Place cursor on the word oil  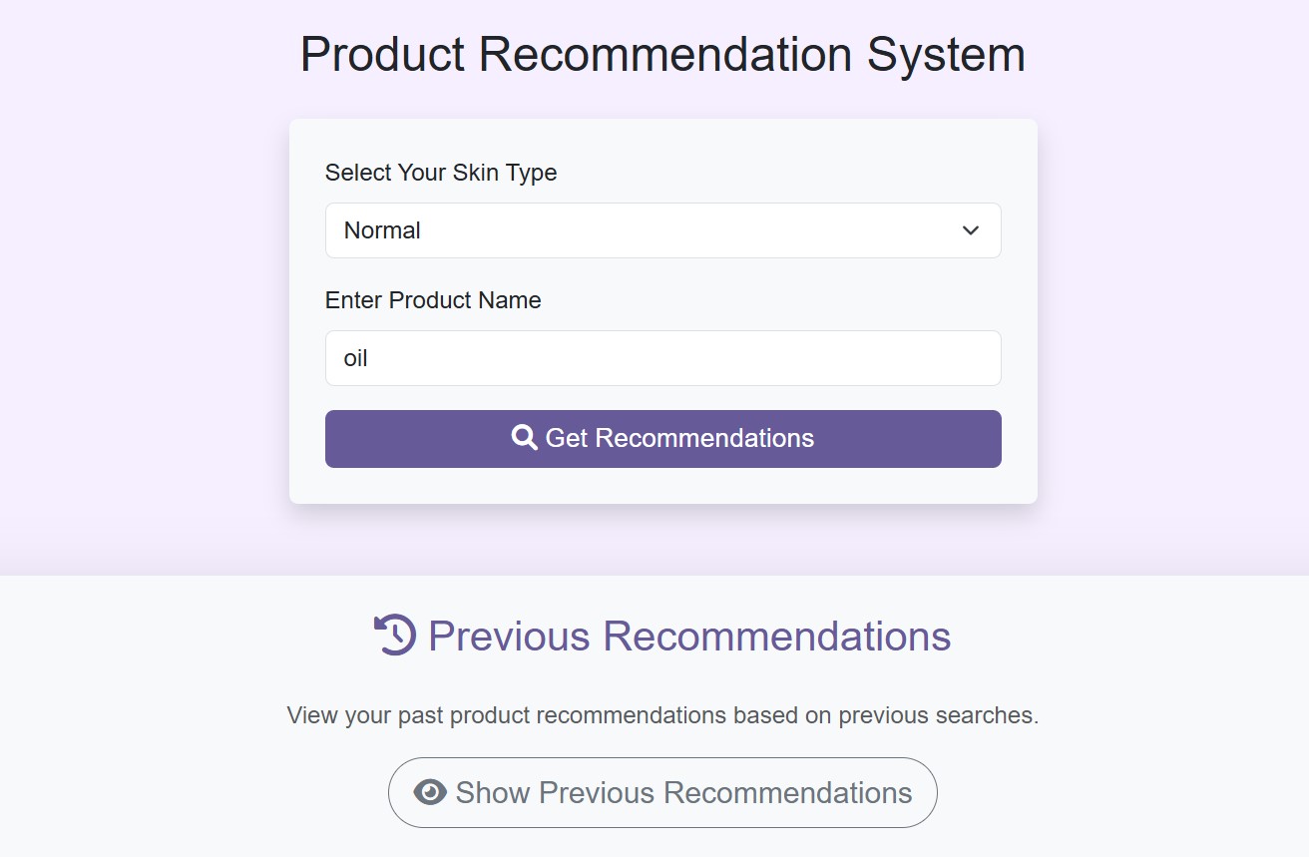click(x=356, y=358)
